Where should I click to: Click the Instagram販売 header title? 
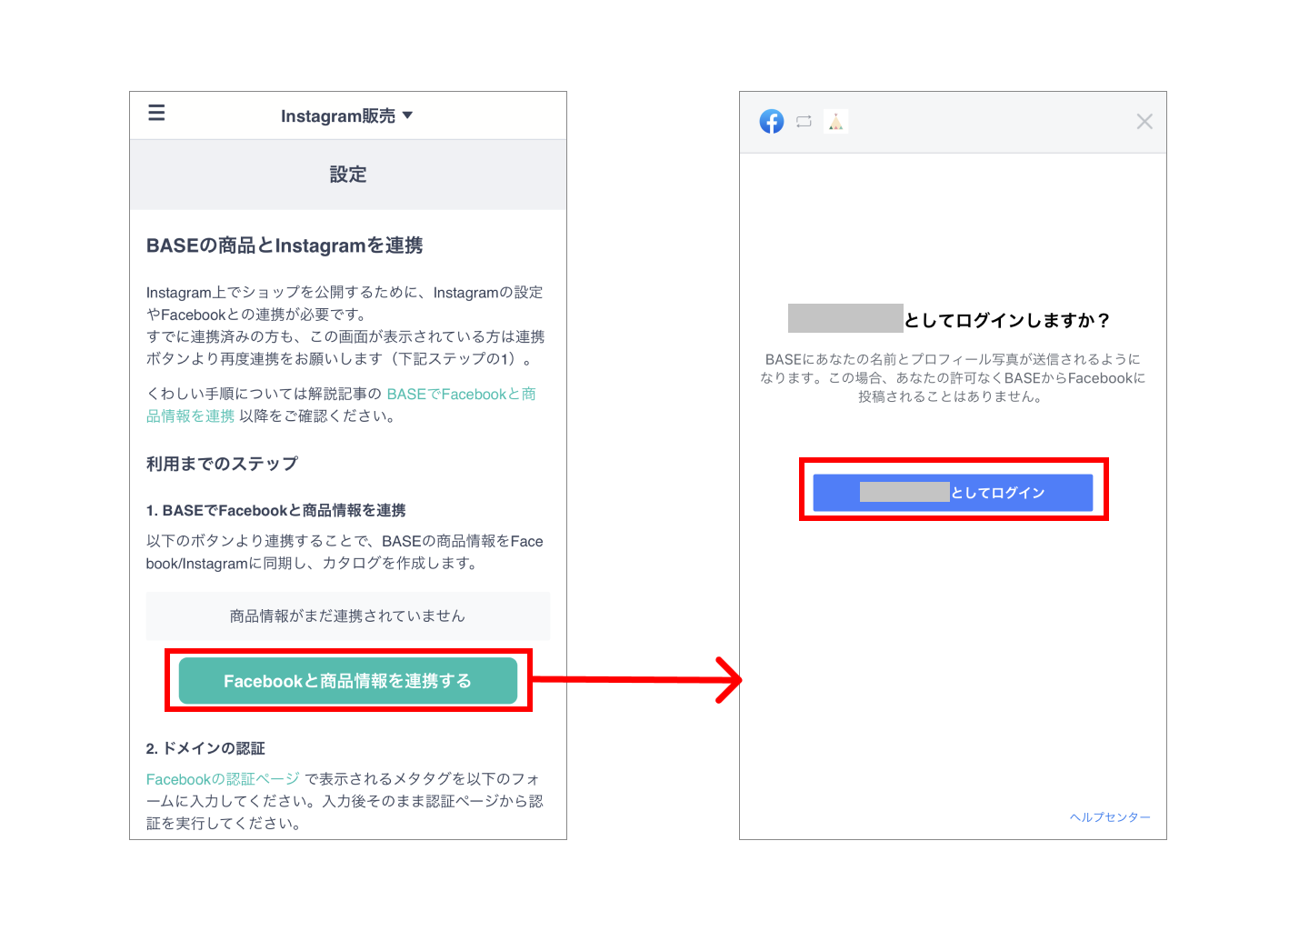[336, 115]
